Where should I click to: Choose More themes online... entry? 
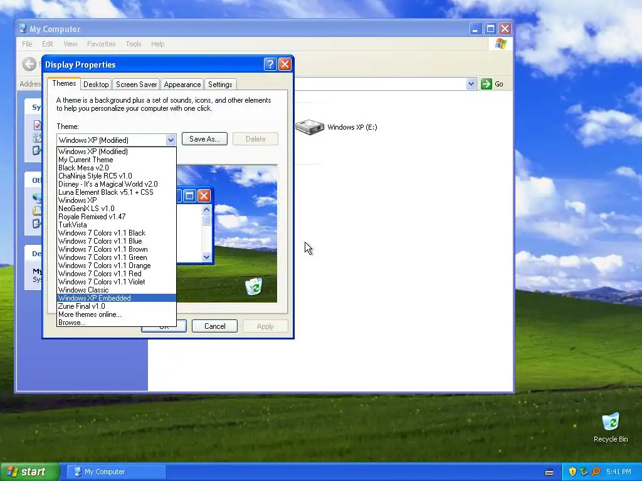click(x=116, y=314)
